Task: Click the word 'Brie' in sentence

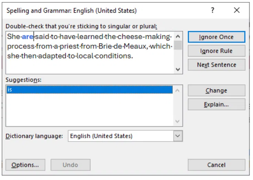Action: (x=105, y=46)
